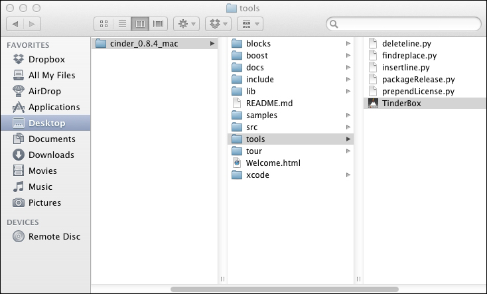This screenshot has height=294, width=487.
Task: Select the src folder
Action: click(291, 127)
